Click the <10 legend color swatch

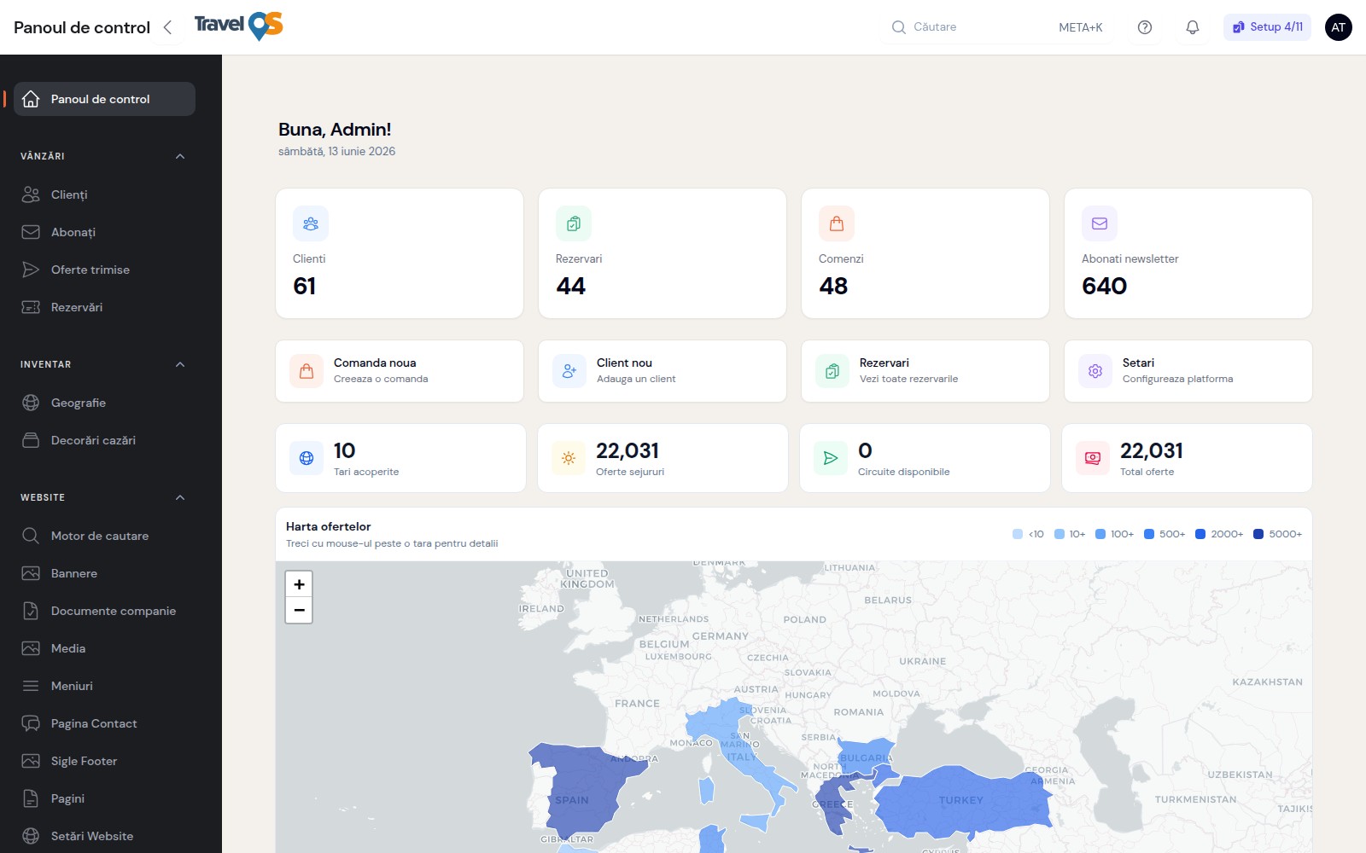1018,534
